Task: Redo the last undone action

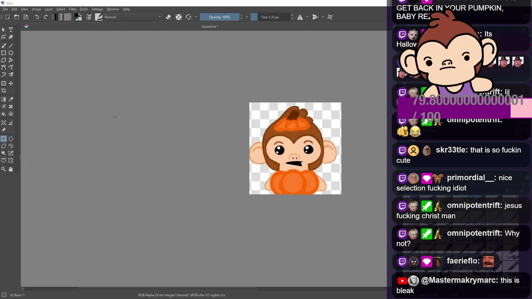Action: (46, 17)
